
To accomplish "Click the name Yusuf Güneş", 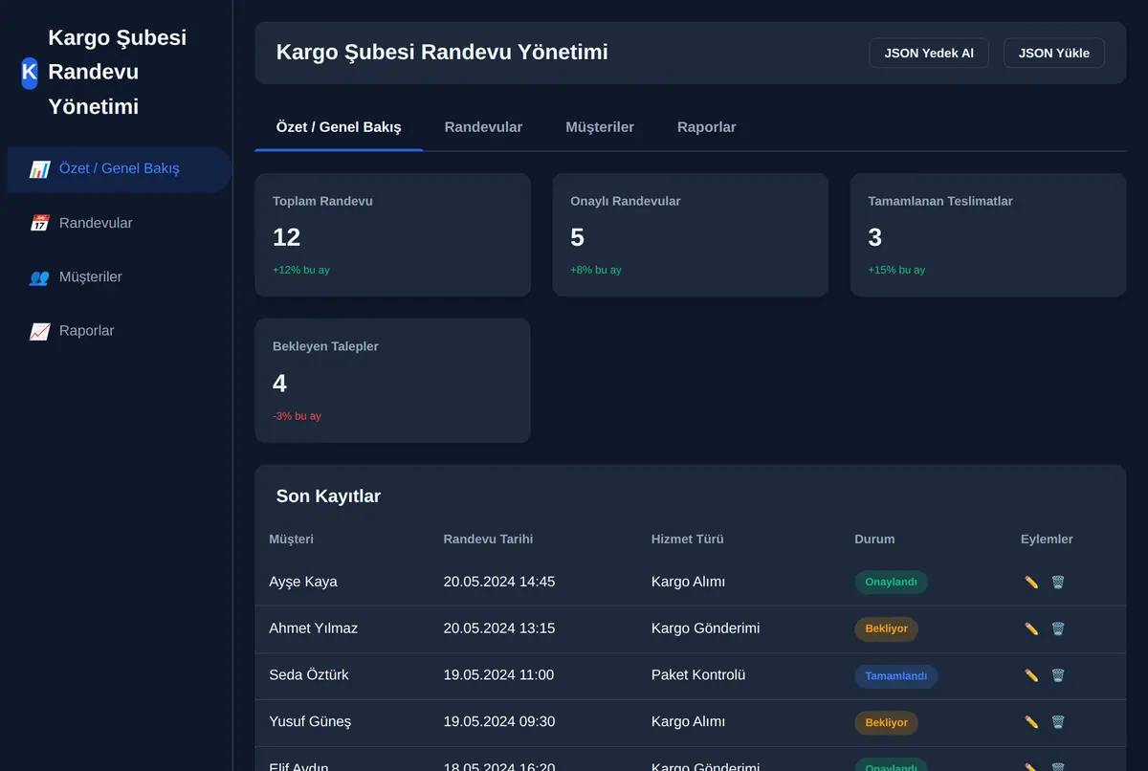I will [311, 722].
